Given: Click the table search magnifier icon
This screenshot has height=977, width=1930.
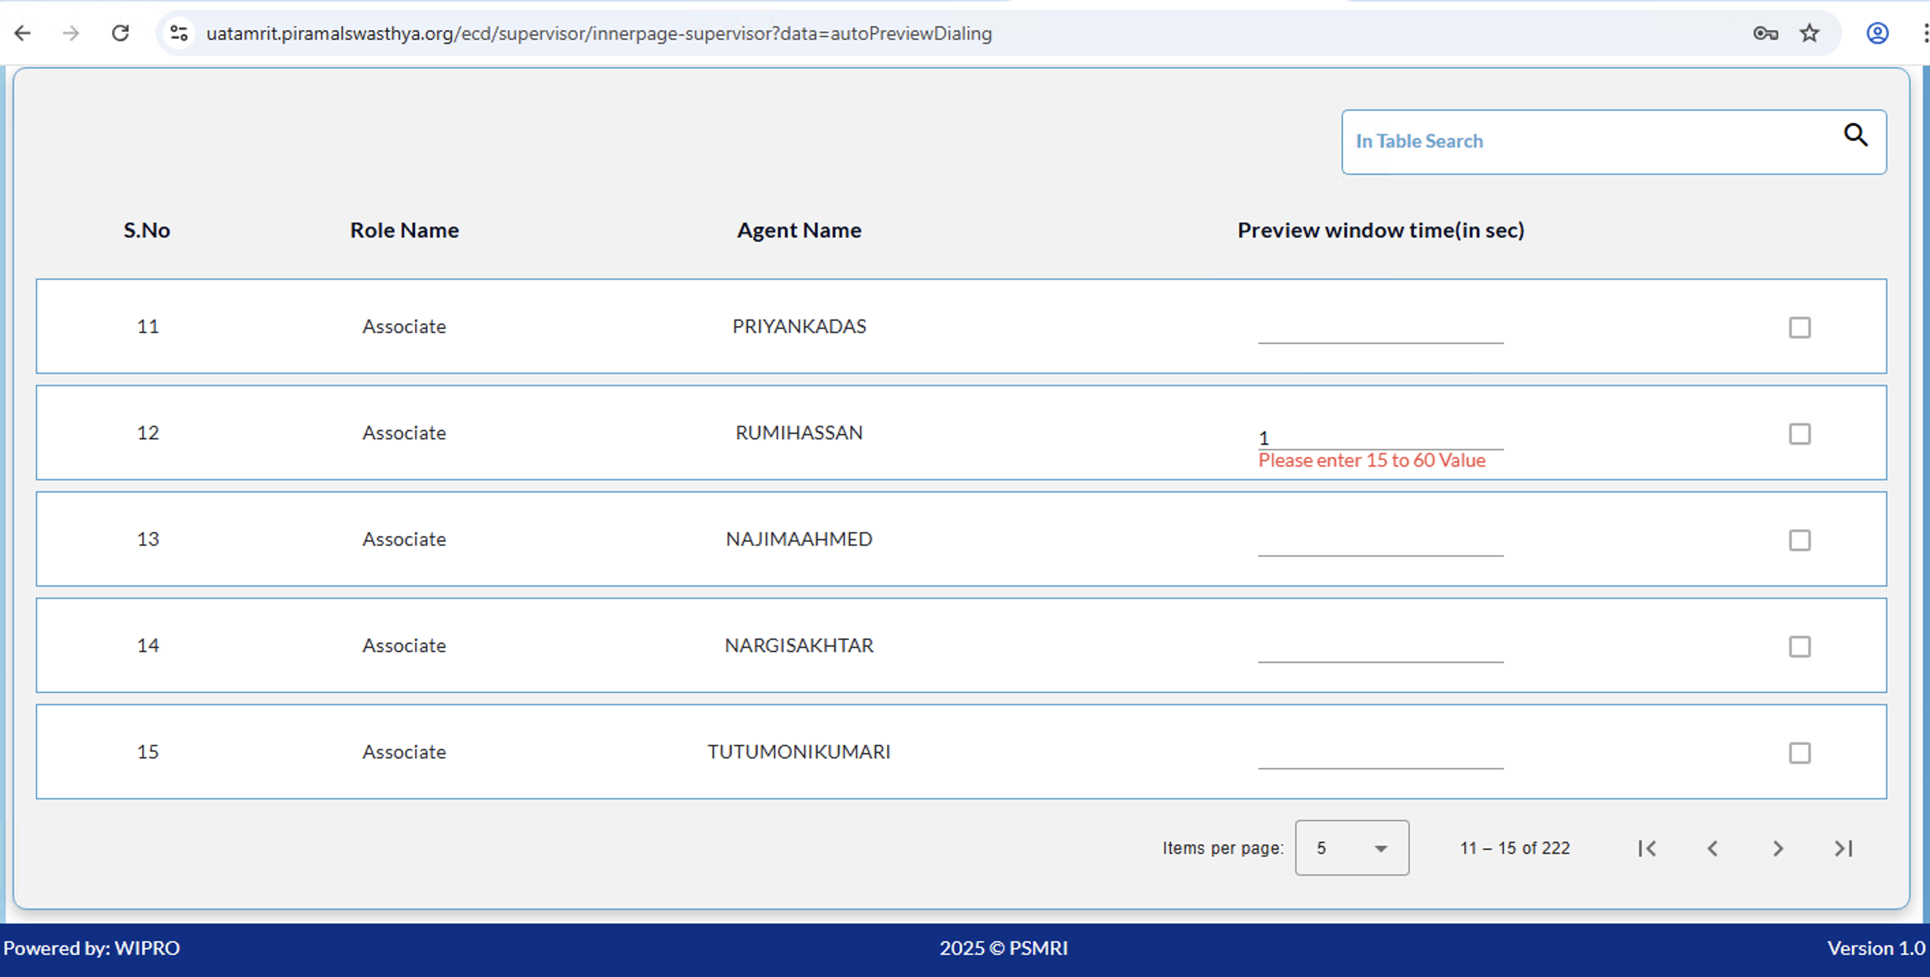Looking at the screenshot, I should pos(1856,135).
